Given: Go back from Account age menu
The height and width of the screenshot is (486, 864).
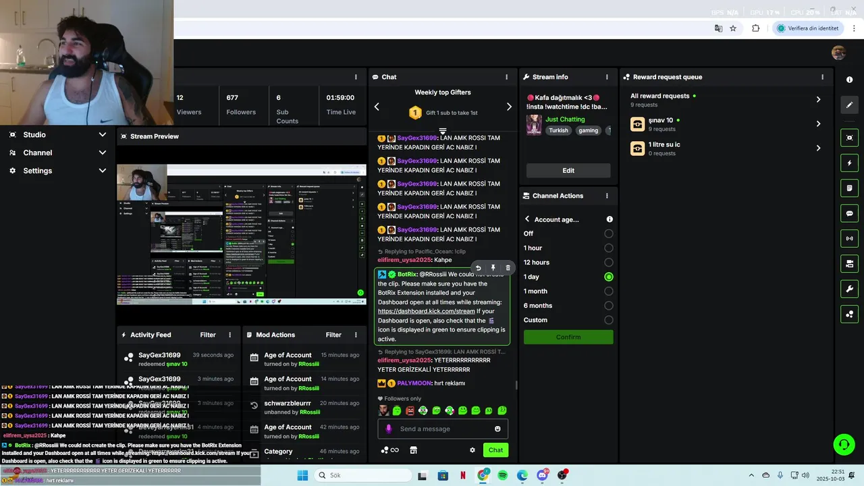Looking at the screenshot, I should pyautogui.click(x=527, y=219).
